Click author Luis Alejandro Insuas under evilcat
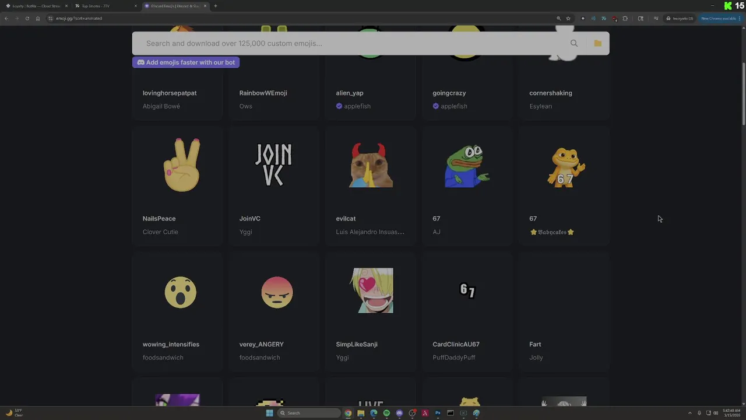The height and width of the screenshot is (420, 746). (370, 232)
